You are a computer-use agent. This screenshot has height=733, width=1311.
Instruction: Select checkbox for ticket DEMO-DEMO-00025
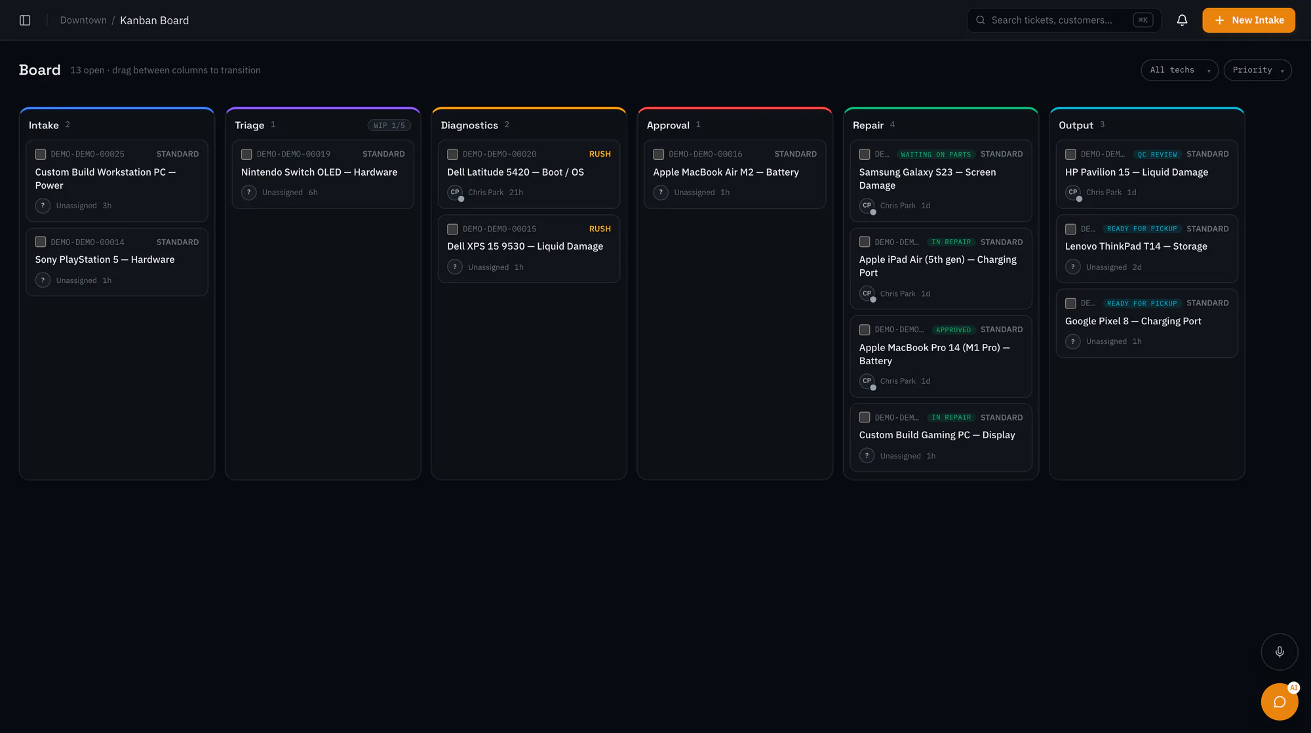pos(41,155)
